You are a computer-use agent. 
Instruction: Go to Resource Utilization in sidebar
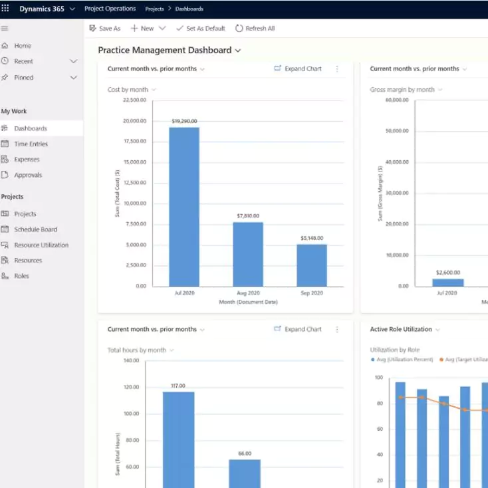pos(41,245)
